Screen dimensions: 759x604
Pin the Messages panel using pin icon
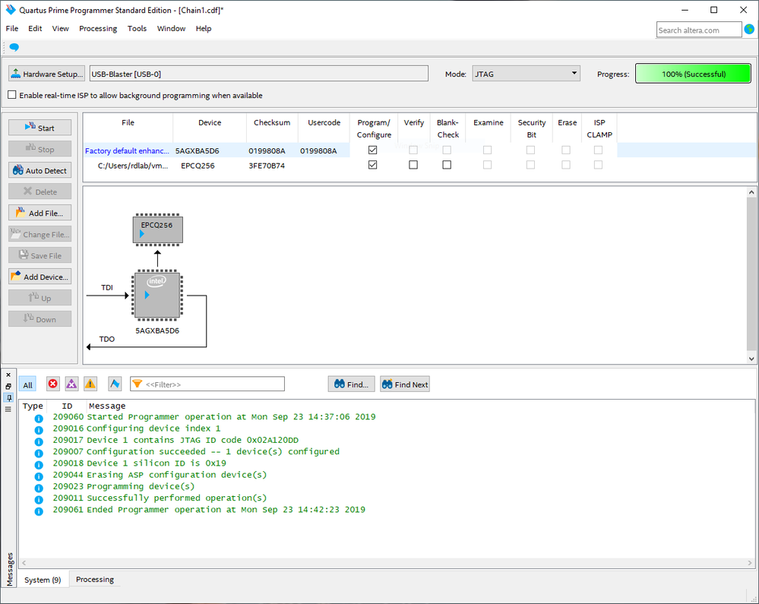[8, 397]
